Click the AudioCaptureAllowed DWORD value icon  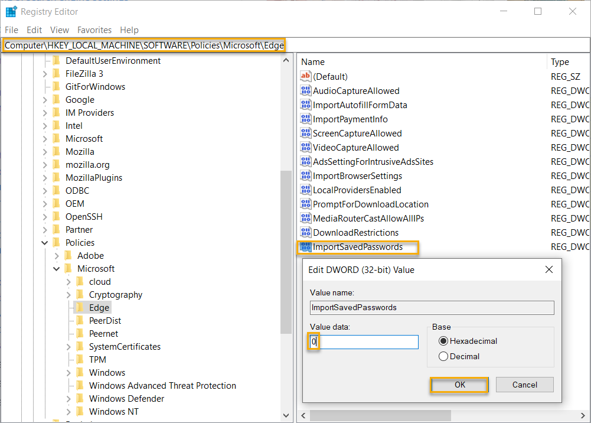[x=305, y=90]
